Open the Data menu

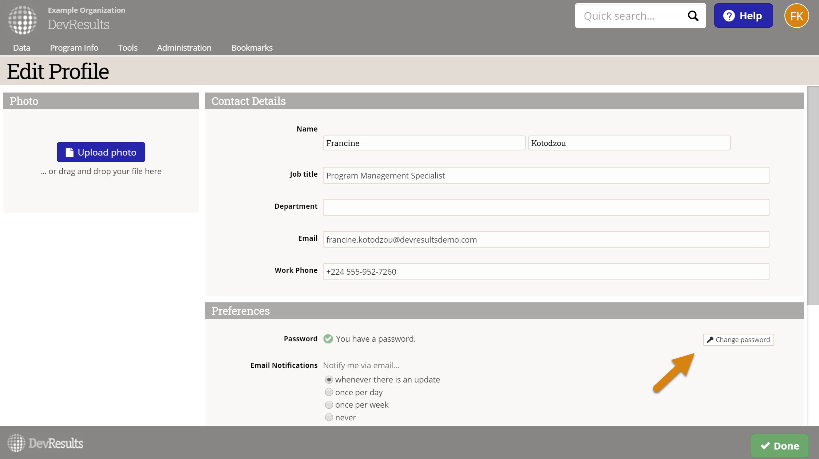click(x=21, y=48)
